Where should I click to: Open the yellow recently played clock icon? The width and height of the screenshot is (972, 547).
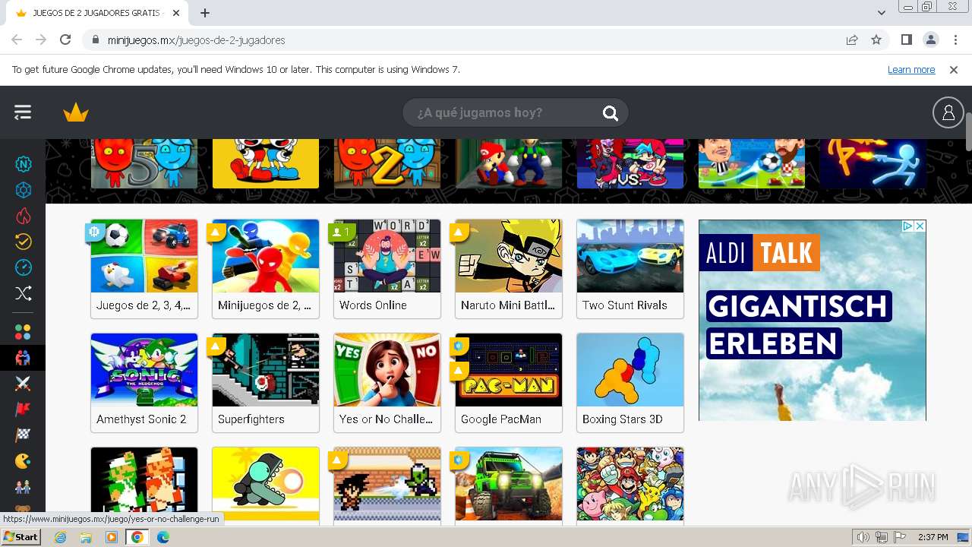pos(24,242)
